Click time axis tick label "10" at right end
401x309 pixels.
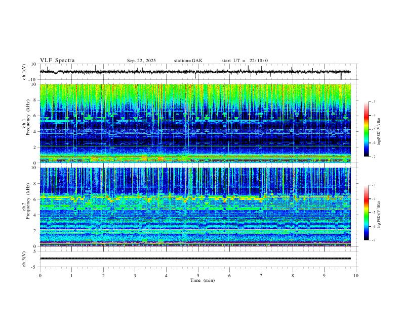[356, 276]
